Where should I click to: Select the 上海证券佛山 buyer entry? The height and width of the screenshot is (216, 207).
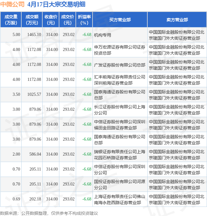pos(120,199)
